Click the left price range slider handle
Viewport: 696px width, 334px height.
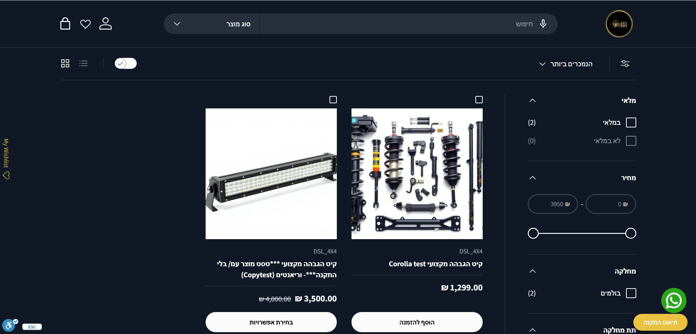533,233
